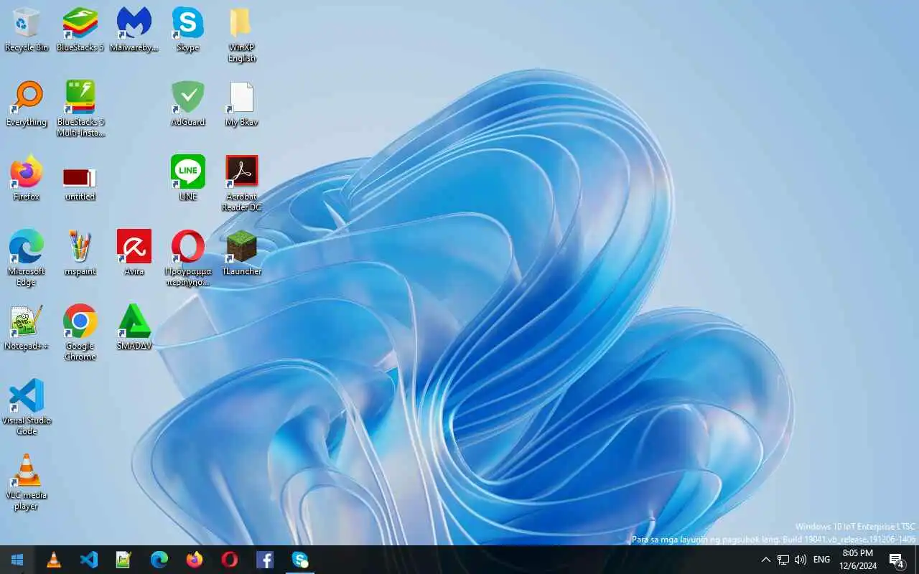Select the VLC media player desktop shortcut
The image size is (919, 574).
[x=27, y=482]
